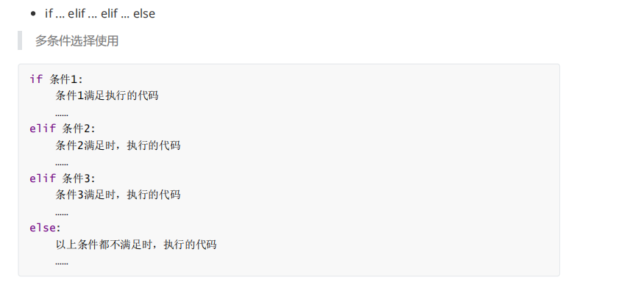629x285 pixels.
Task: Click the 'elif' keyword before 条件3
Action: point(43,178)
